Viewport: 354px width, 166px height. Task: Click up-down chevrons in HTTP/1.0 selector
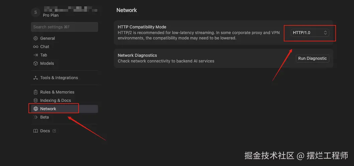[x=325, y=33]
